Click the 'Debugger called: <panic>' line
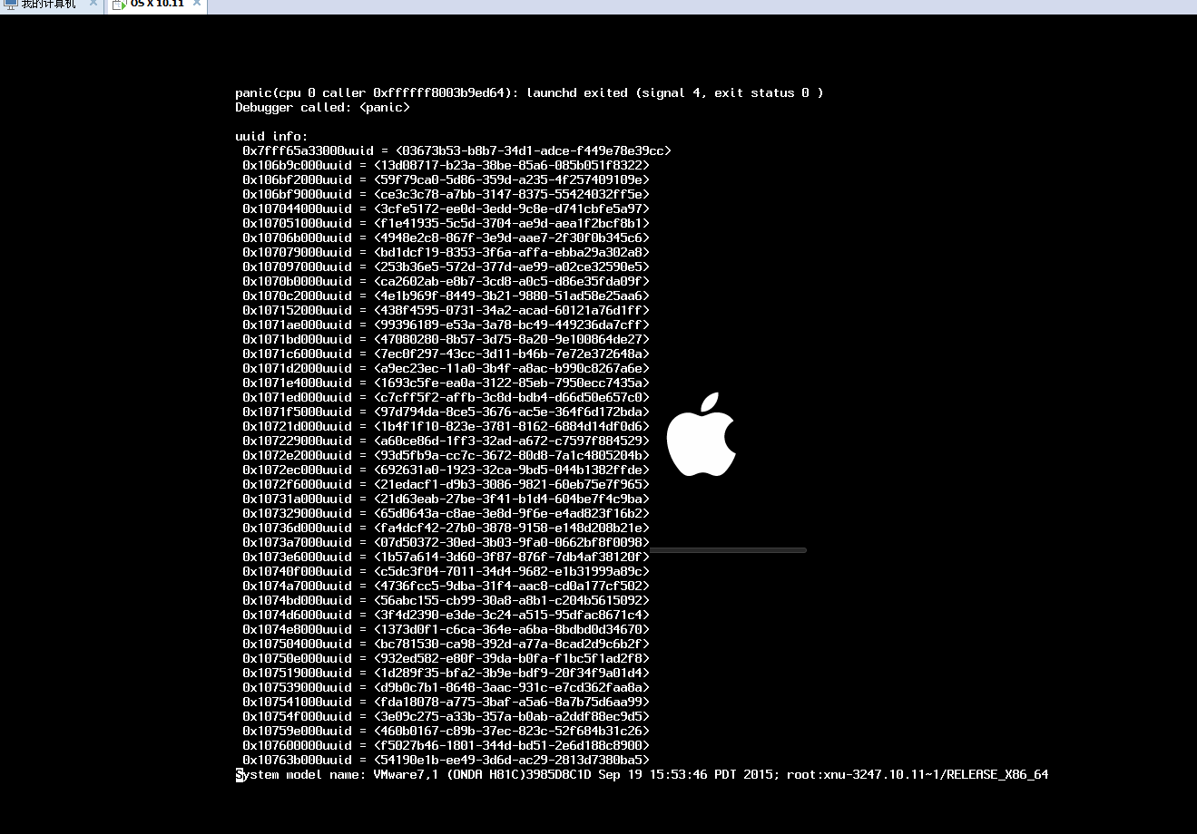1197x834 pixels. click(322, 107)
